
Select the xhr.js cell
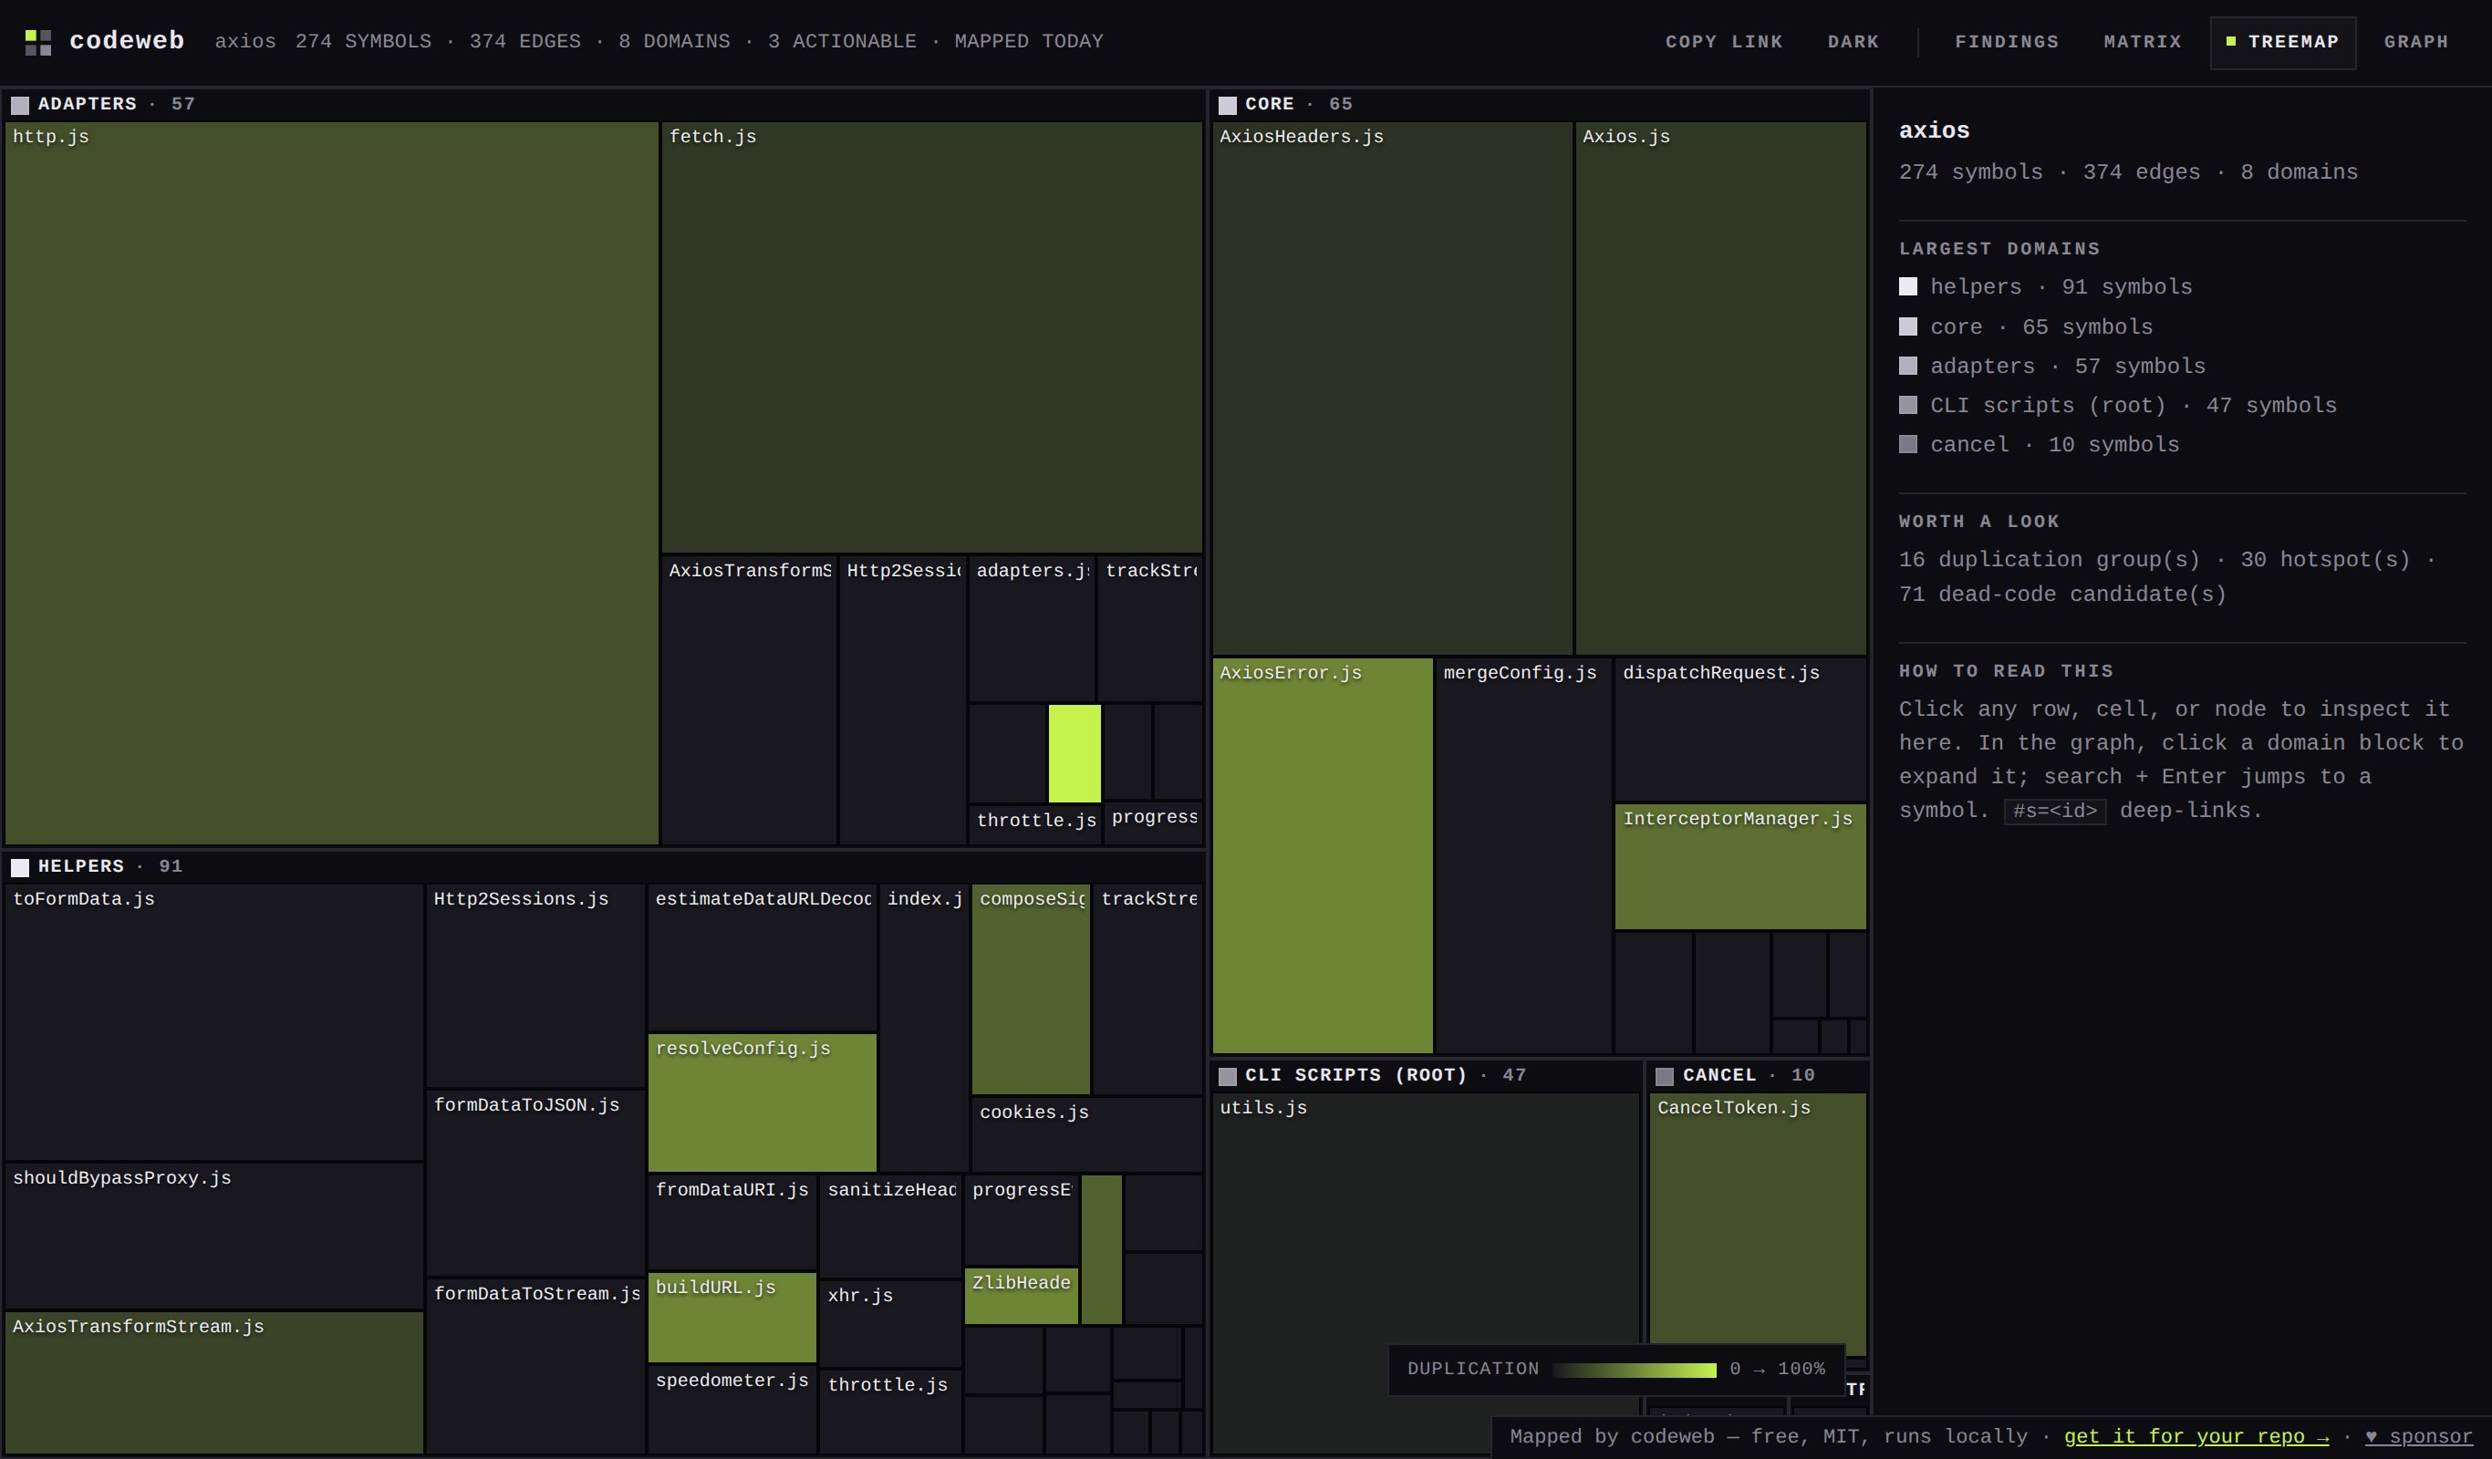(x=890, y=1323)
